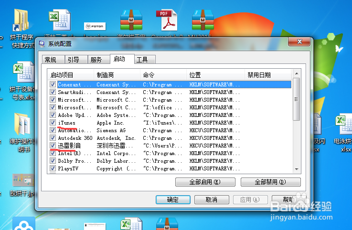
Task: Select the Intel Corpo... manufacturer cell
Action: click(x=116, y=153)
